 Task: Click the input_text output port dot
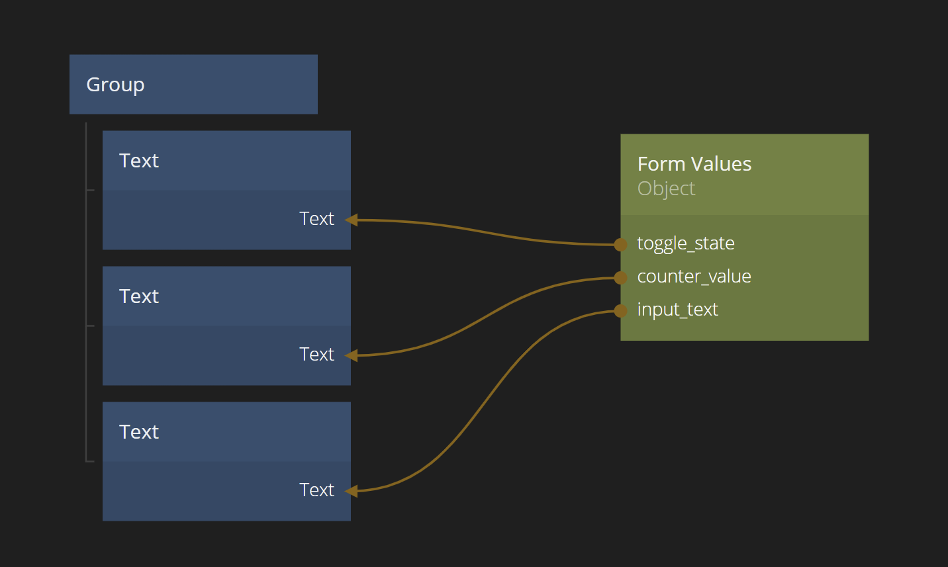point(620,310)
